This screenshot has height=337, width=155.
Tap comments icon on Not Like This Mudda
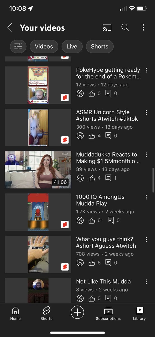click(x=108, y=298)
